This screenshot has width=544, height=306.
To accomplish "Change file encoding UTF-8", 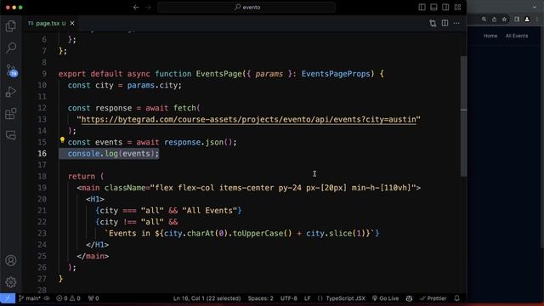I will coord(289,298).
